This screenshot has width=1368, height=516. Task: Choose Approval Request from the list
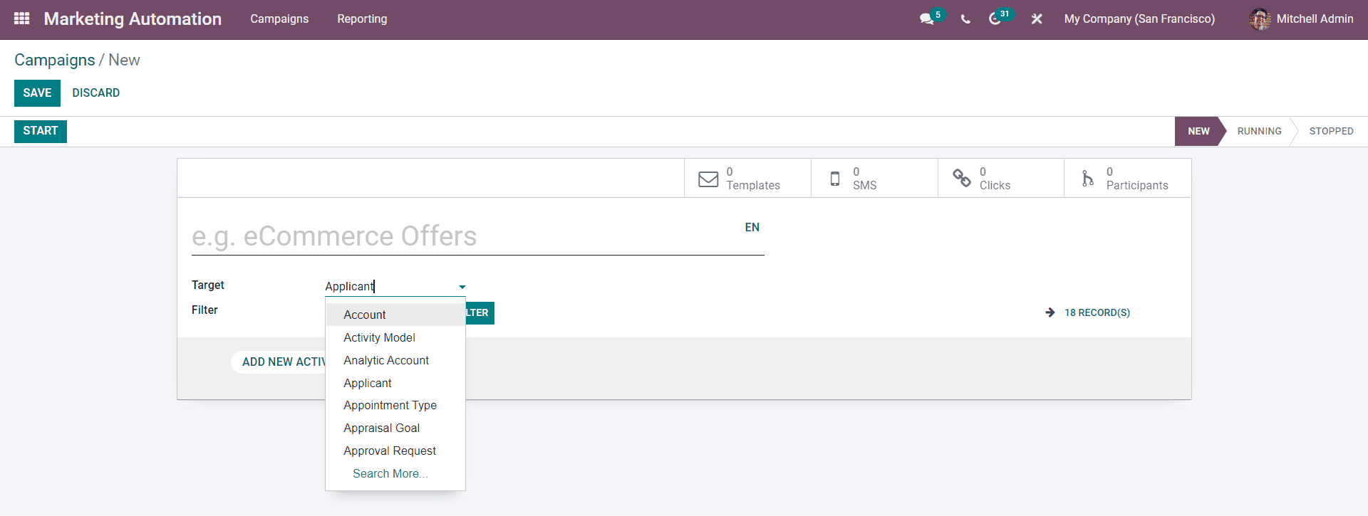click(x=395, y=451)
